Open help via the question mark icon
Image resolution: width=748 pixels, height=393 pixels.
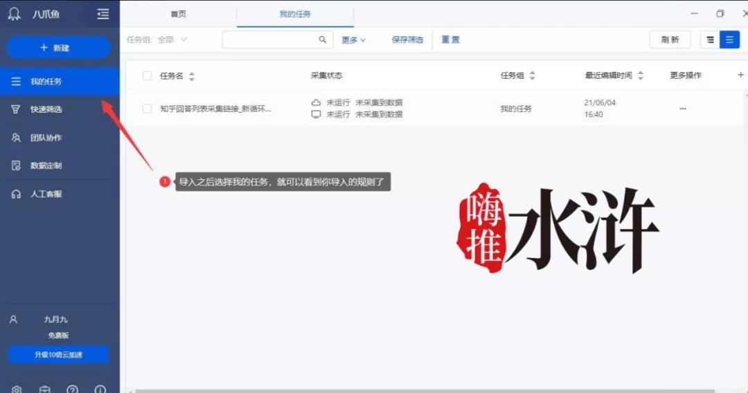pos(73,389)
